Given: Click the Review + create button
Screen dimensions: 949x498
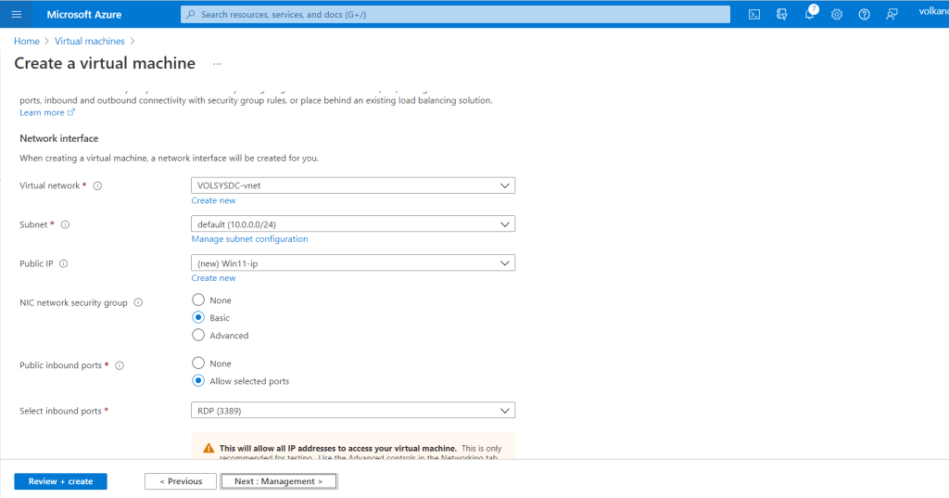Looking at the screenshot, I should [x=60, y=481].
